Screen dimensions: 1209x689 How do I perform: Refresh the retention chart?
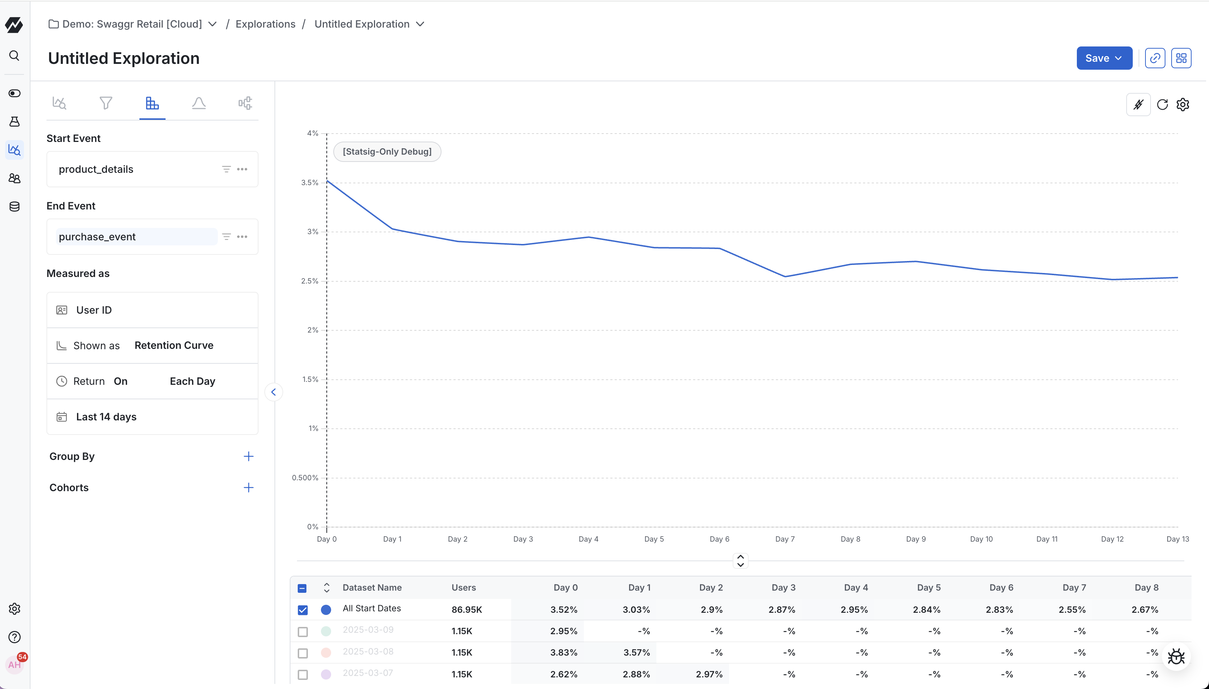coord(1162,104)
